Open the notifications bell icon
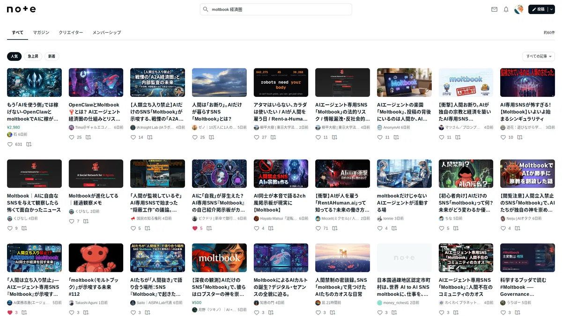 [506, 9]
